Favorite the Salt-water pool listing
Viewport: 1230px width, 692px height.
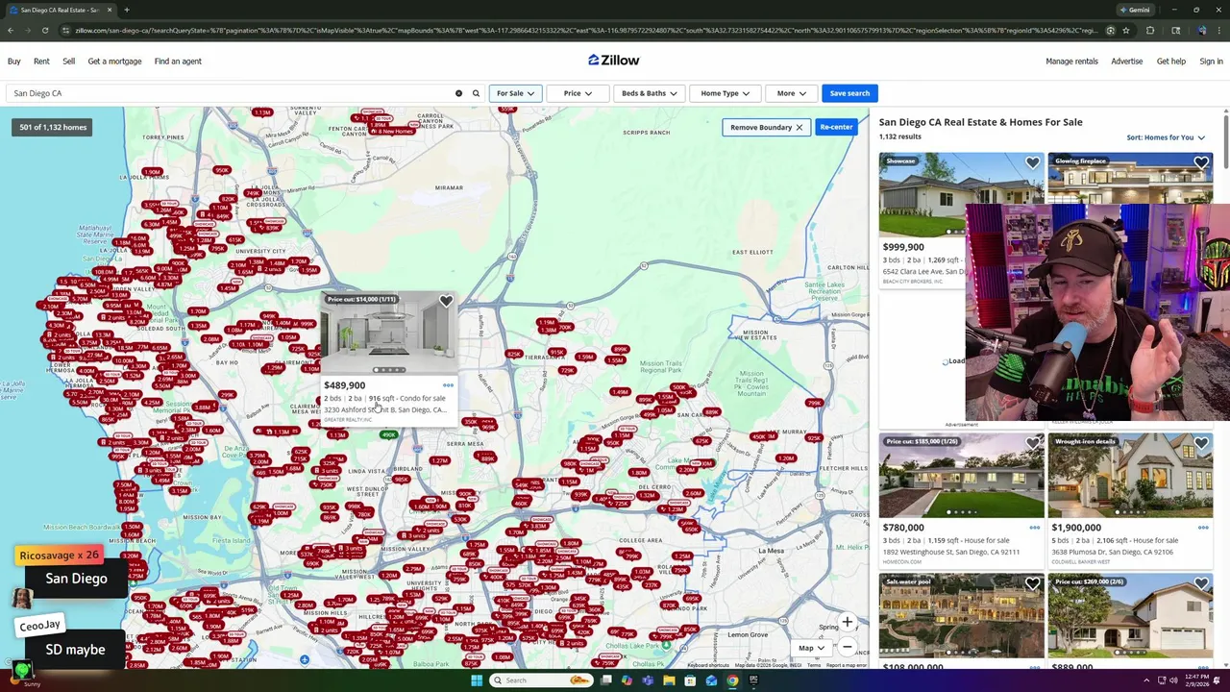1032,584
